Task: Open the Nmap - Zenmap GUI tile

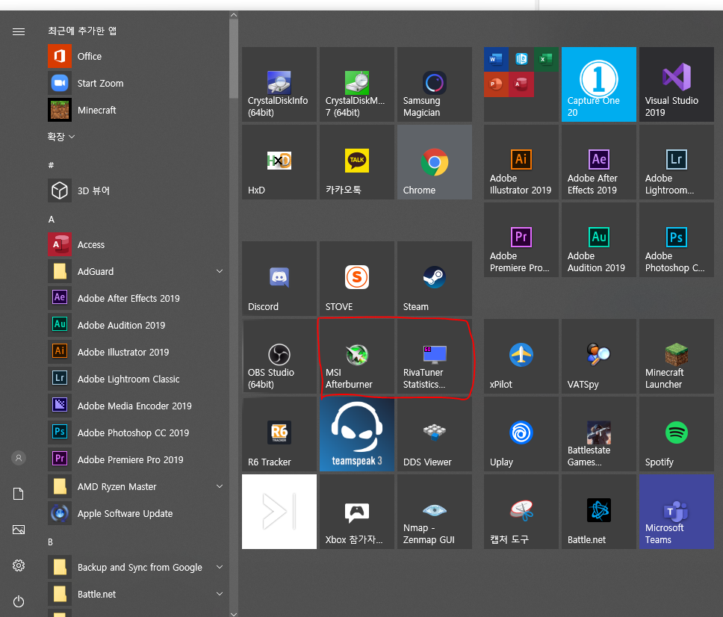Action: coord(435,512)
